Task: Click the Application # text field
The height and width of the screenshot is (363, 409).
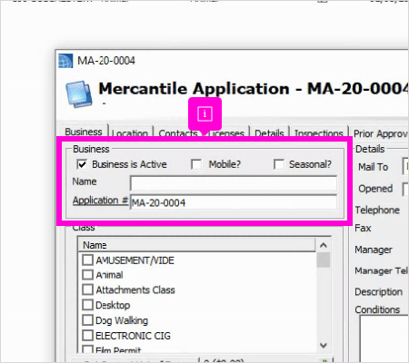Action: (234, 202)
